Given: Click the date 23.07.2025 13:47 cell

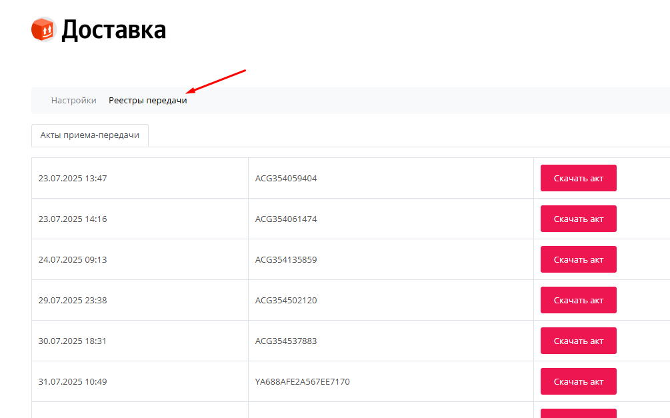Looking at the screenshot, I should pyautogui.click(x=140, y=178).
